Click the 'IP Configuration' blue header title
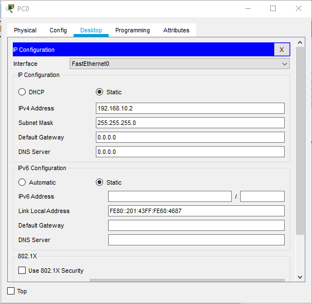 click(33, 50)
